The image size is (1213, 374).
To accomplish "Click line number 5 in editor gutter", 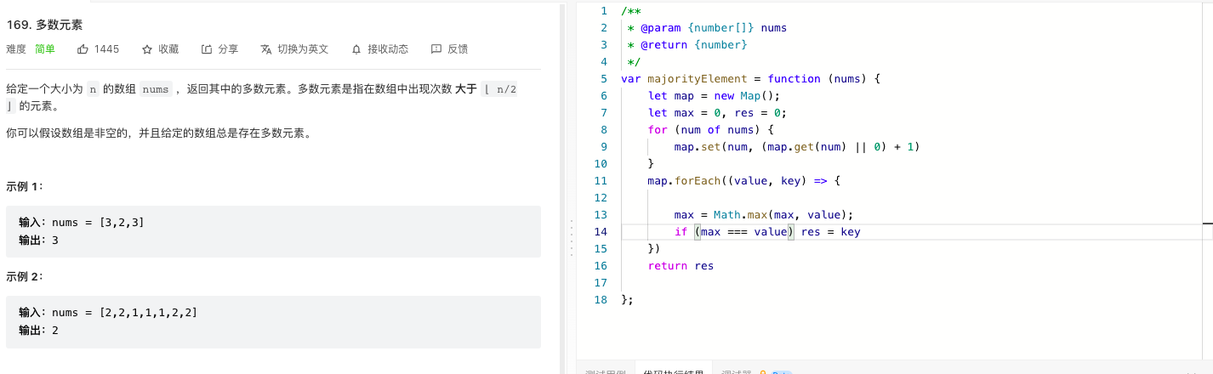I will pyautogui.click(x=603, y=78).
